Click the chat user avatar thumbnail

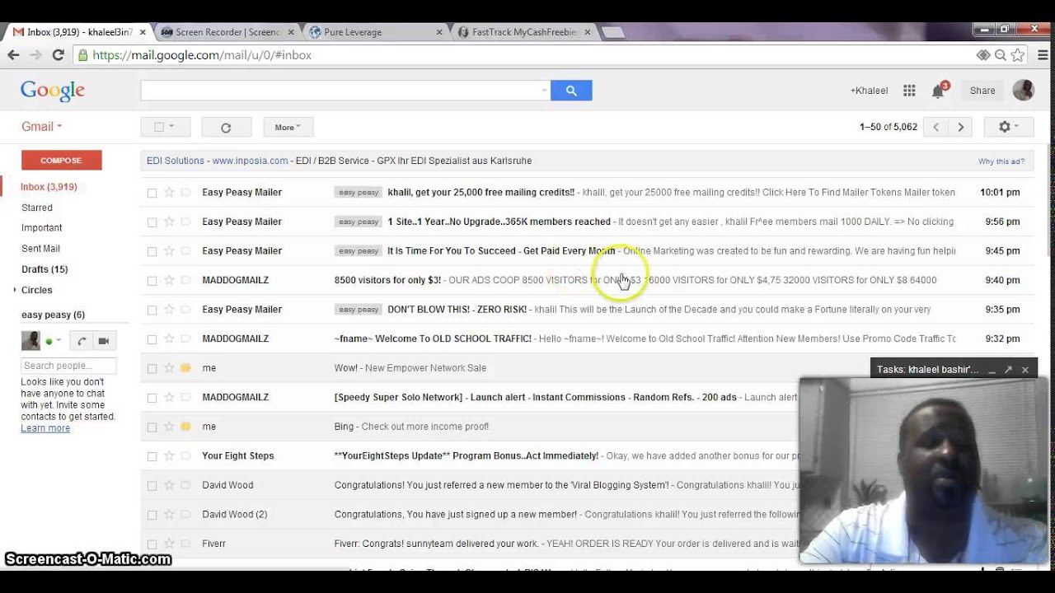[x=30, y=340]
